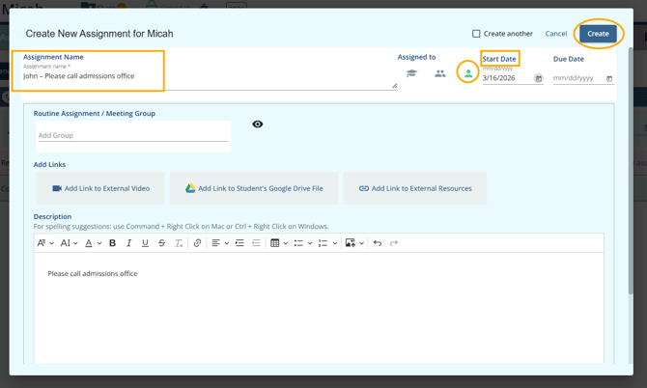This screenshot has width=647, height=388.
Task: Click the Add Group input field
Action: click(133, 136)
